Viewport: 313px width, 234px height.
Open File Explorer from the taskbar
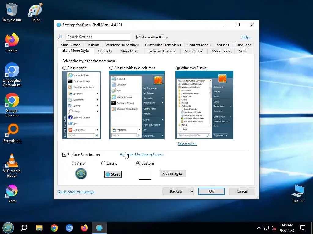39,228
